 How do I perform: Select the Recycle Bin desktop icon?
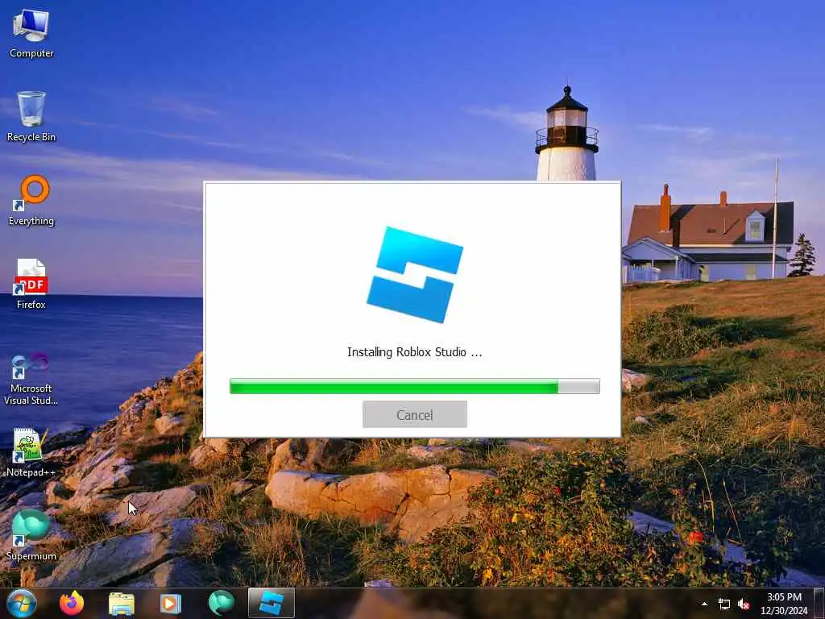[31, 117]
